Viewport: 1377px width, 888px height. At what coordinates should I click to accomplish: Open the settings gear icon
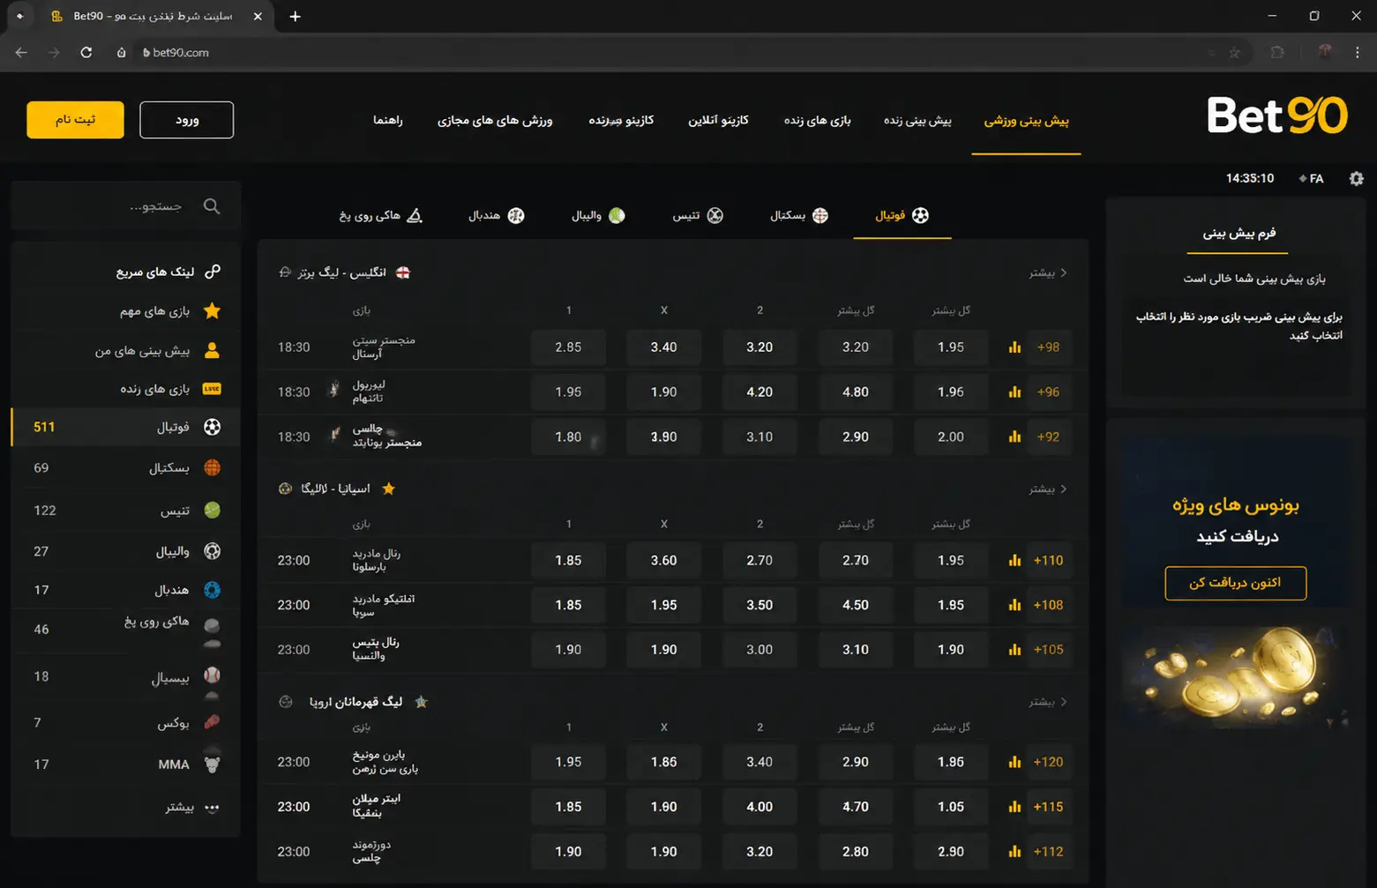[x=1356, y=179]
